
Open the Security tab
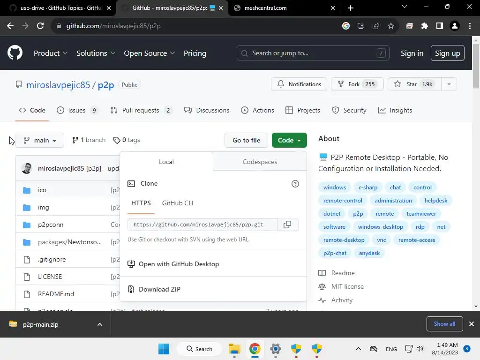(x=349, y=111)
